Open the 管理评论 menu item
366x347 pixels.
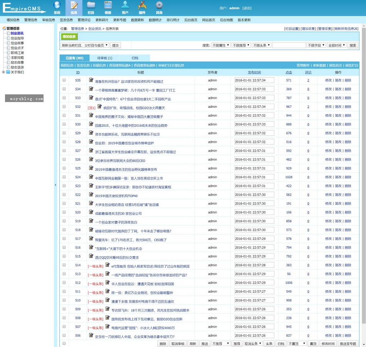click(x=84, y=20)
